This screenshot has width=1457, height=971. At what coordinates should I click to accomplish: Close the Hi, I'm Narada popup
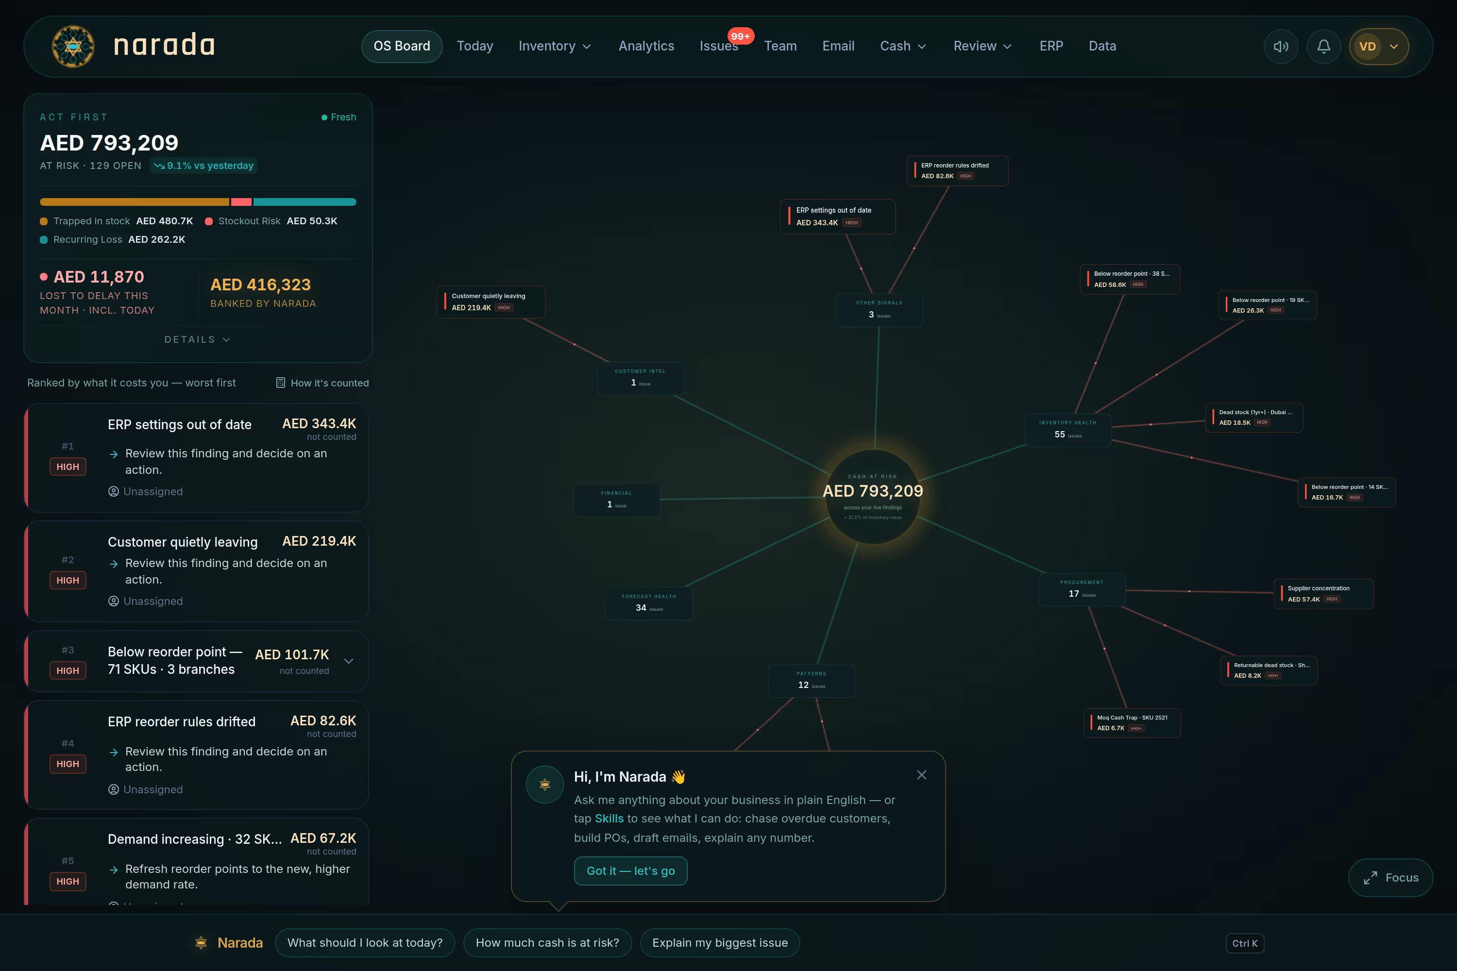[921, 775]
